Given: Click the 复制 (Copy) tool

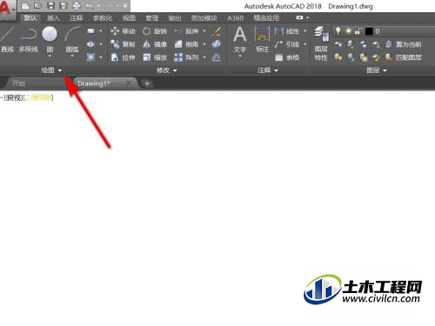Looking at the screenshot, I should (x=123, y=44).
